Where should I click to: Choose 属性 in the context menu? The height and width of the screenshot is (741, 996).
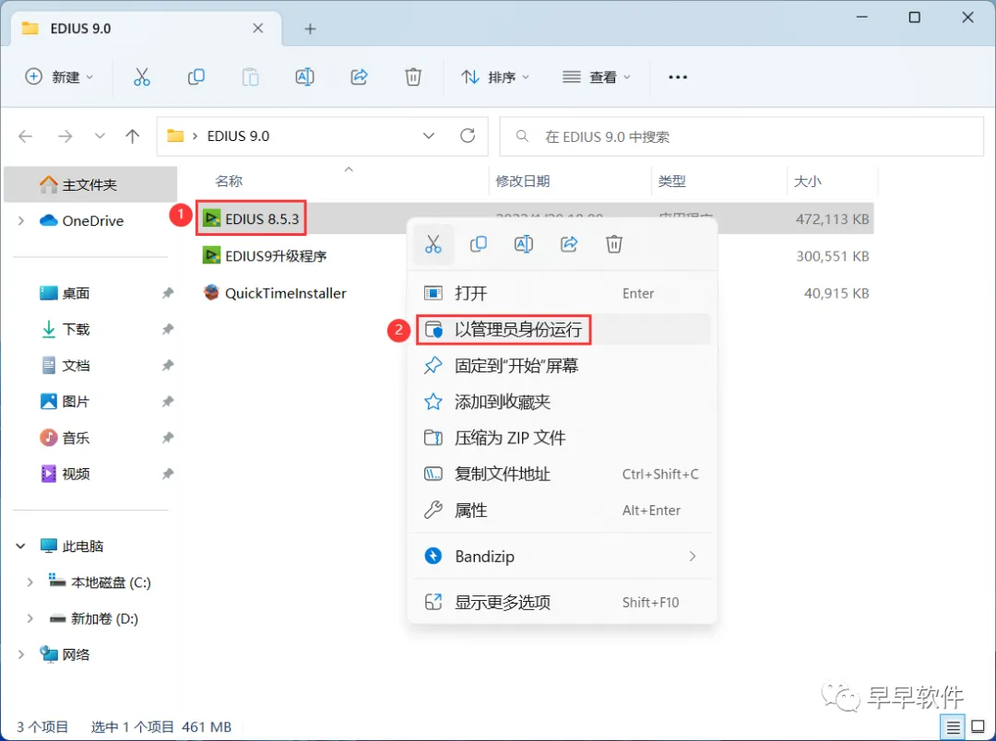pyautogui.click(x=562, y=511)
